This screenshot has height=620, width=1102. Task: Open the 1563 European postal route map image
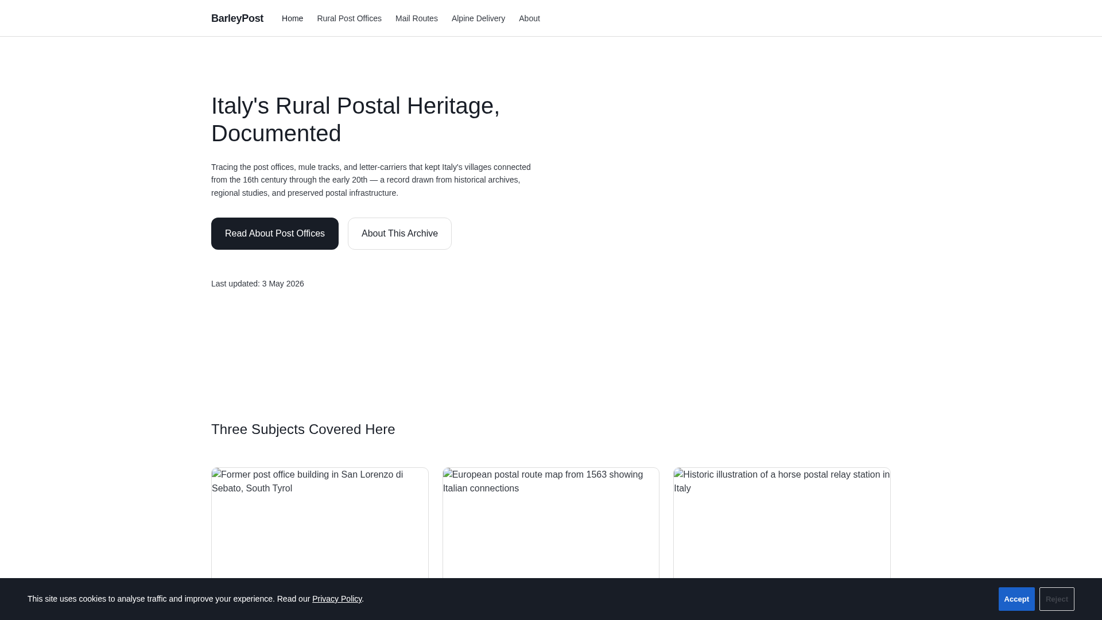pyautogui.click(x=551, y=523)
